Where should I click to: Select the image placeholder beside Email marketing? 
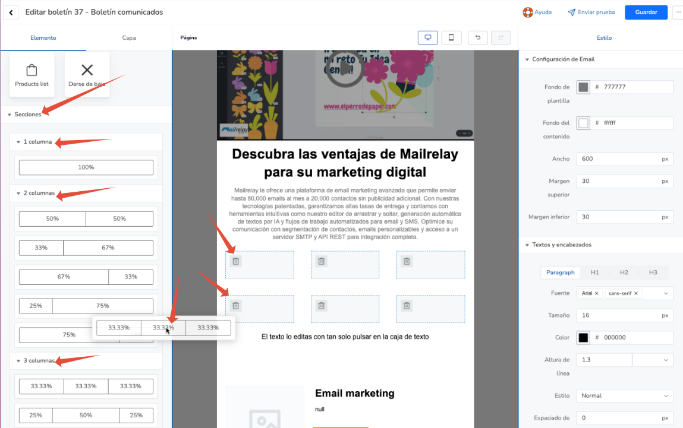tap(265, 407)
